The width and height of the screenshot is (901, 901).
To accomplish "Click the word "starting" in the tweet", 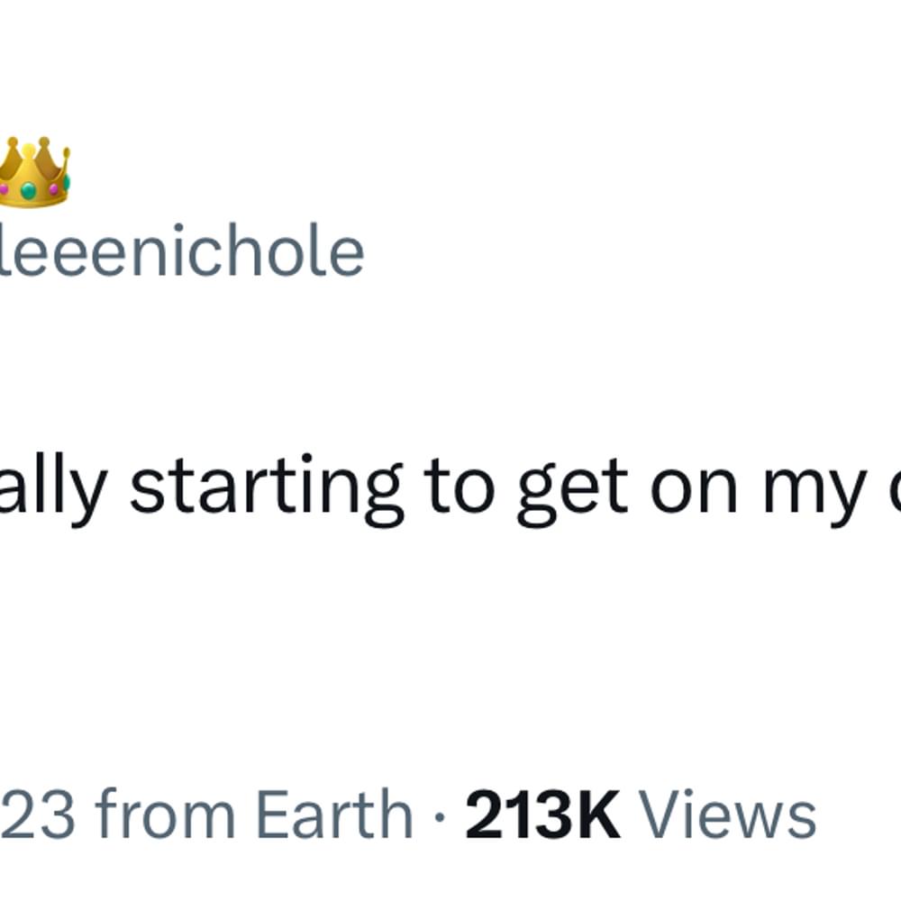I will 267,488.
